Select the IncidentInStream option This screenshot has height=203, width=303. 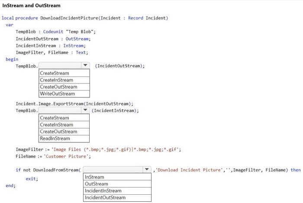point(103,190)
